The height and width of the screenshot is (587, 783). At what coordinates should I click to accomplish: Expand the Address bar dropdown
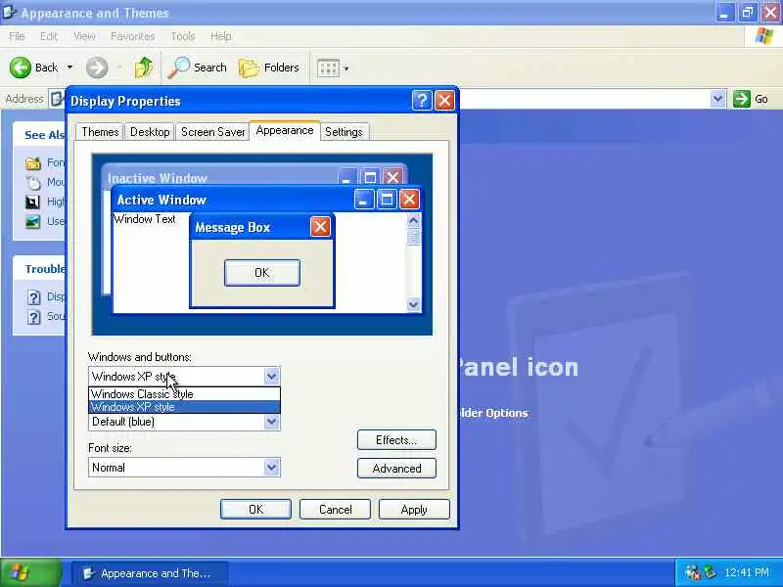tap(717, 99)
